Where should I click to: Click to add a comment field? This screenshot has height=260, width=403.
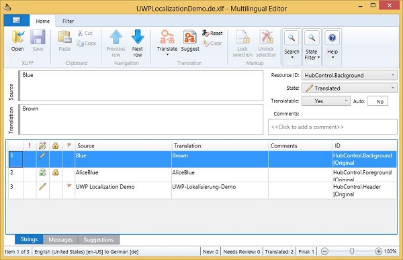click(332, 127)
